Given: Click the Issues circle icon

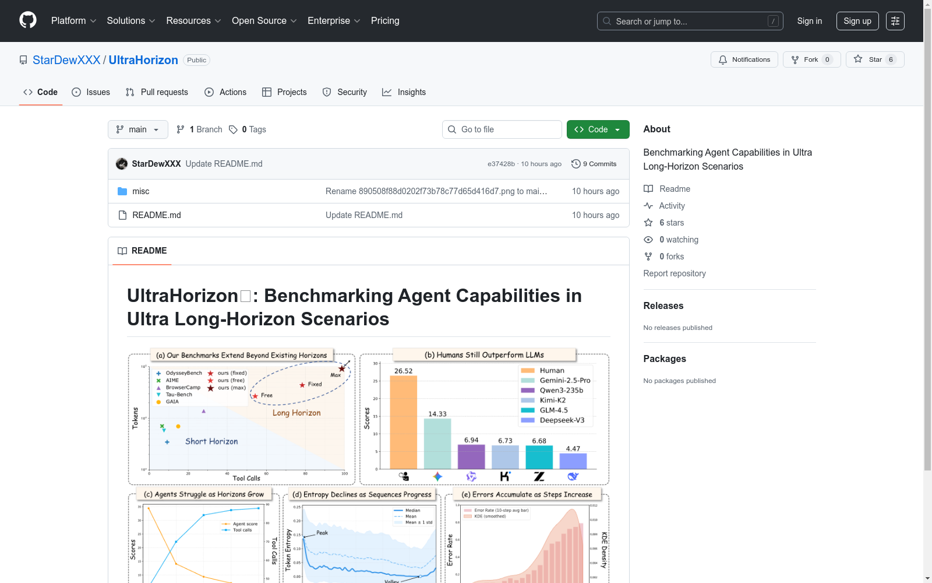Looking at the screenshot, I should [76, 92].
